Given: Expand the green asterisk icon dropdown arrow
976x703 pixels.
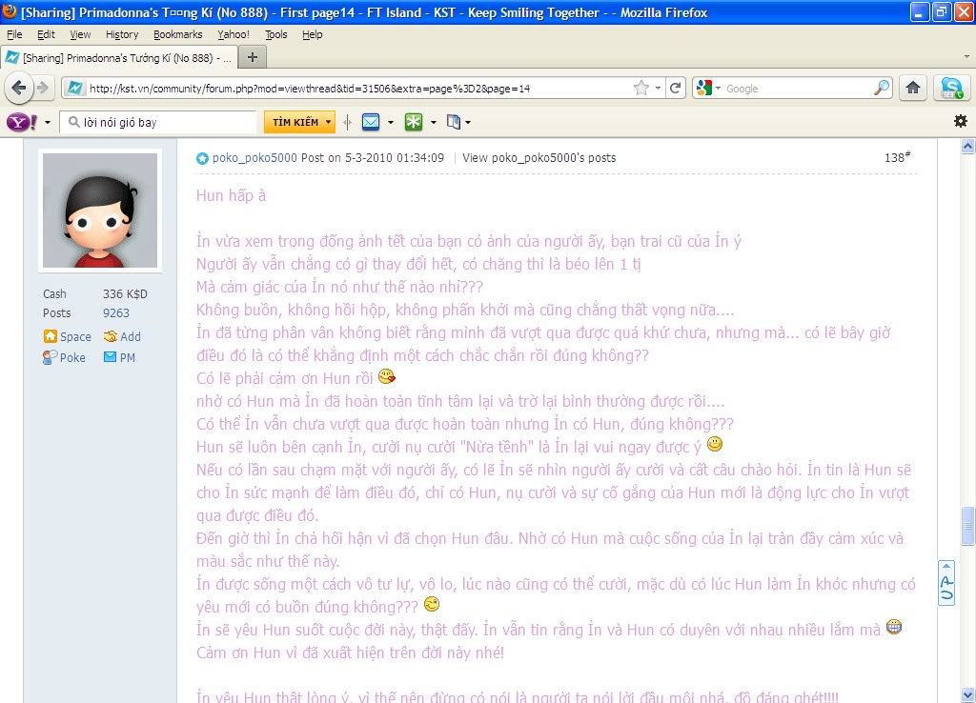Looking at the screenshot, I should tap(434, 123).
